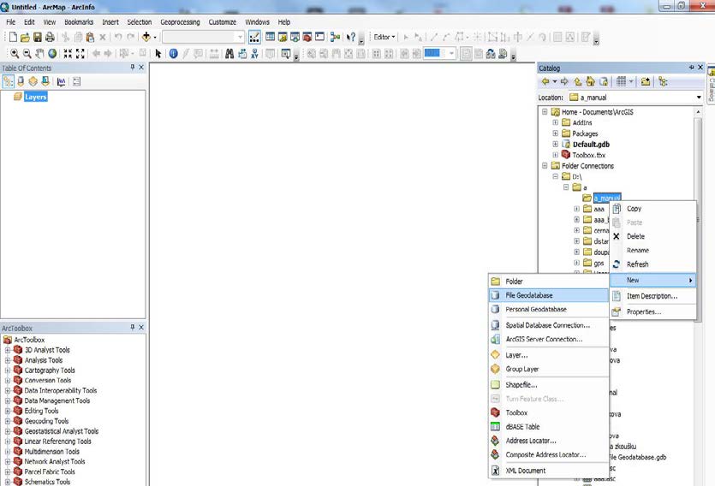
Task: Collapse the Folder Connections node
Action: (x=545, y=165)
